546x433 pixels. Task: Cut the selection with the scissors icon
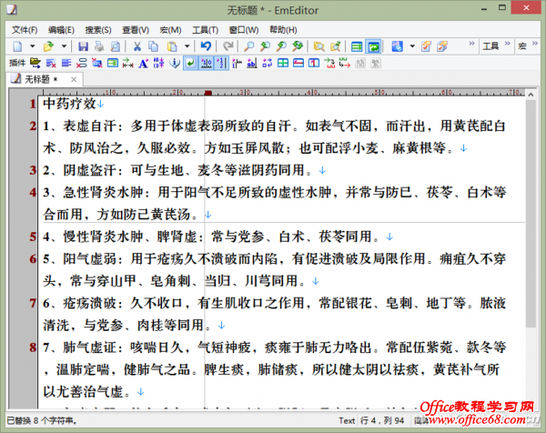[x=137, y=46]
